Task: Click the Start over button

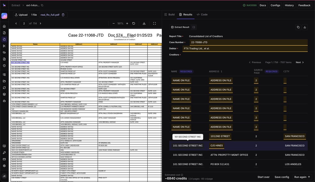Action: tap(264, 177)
